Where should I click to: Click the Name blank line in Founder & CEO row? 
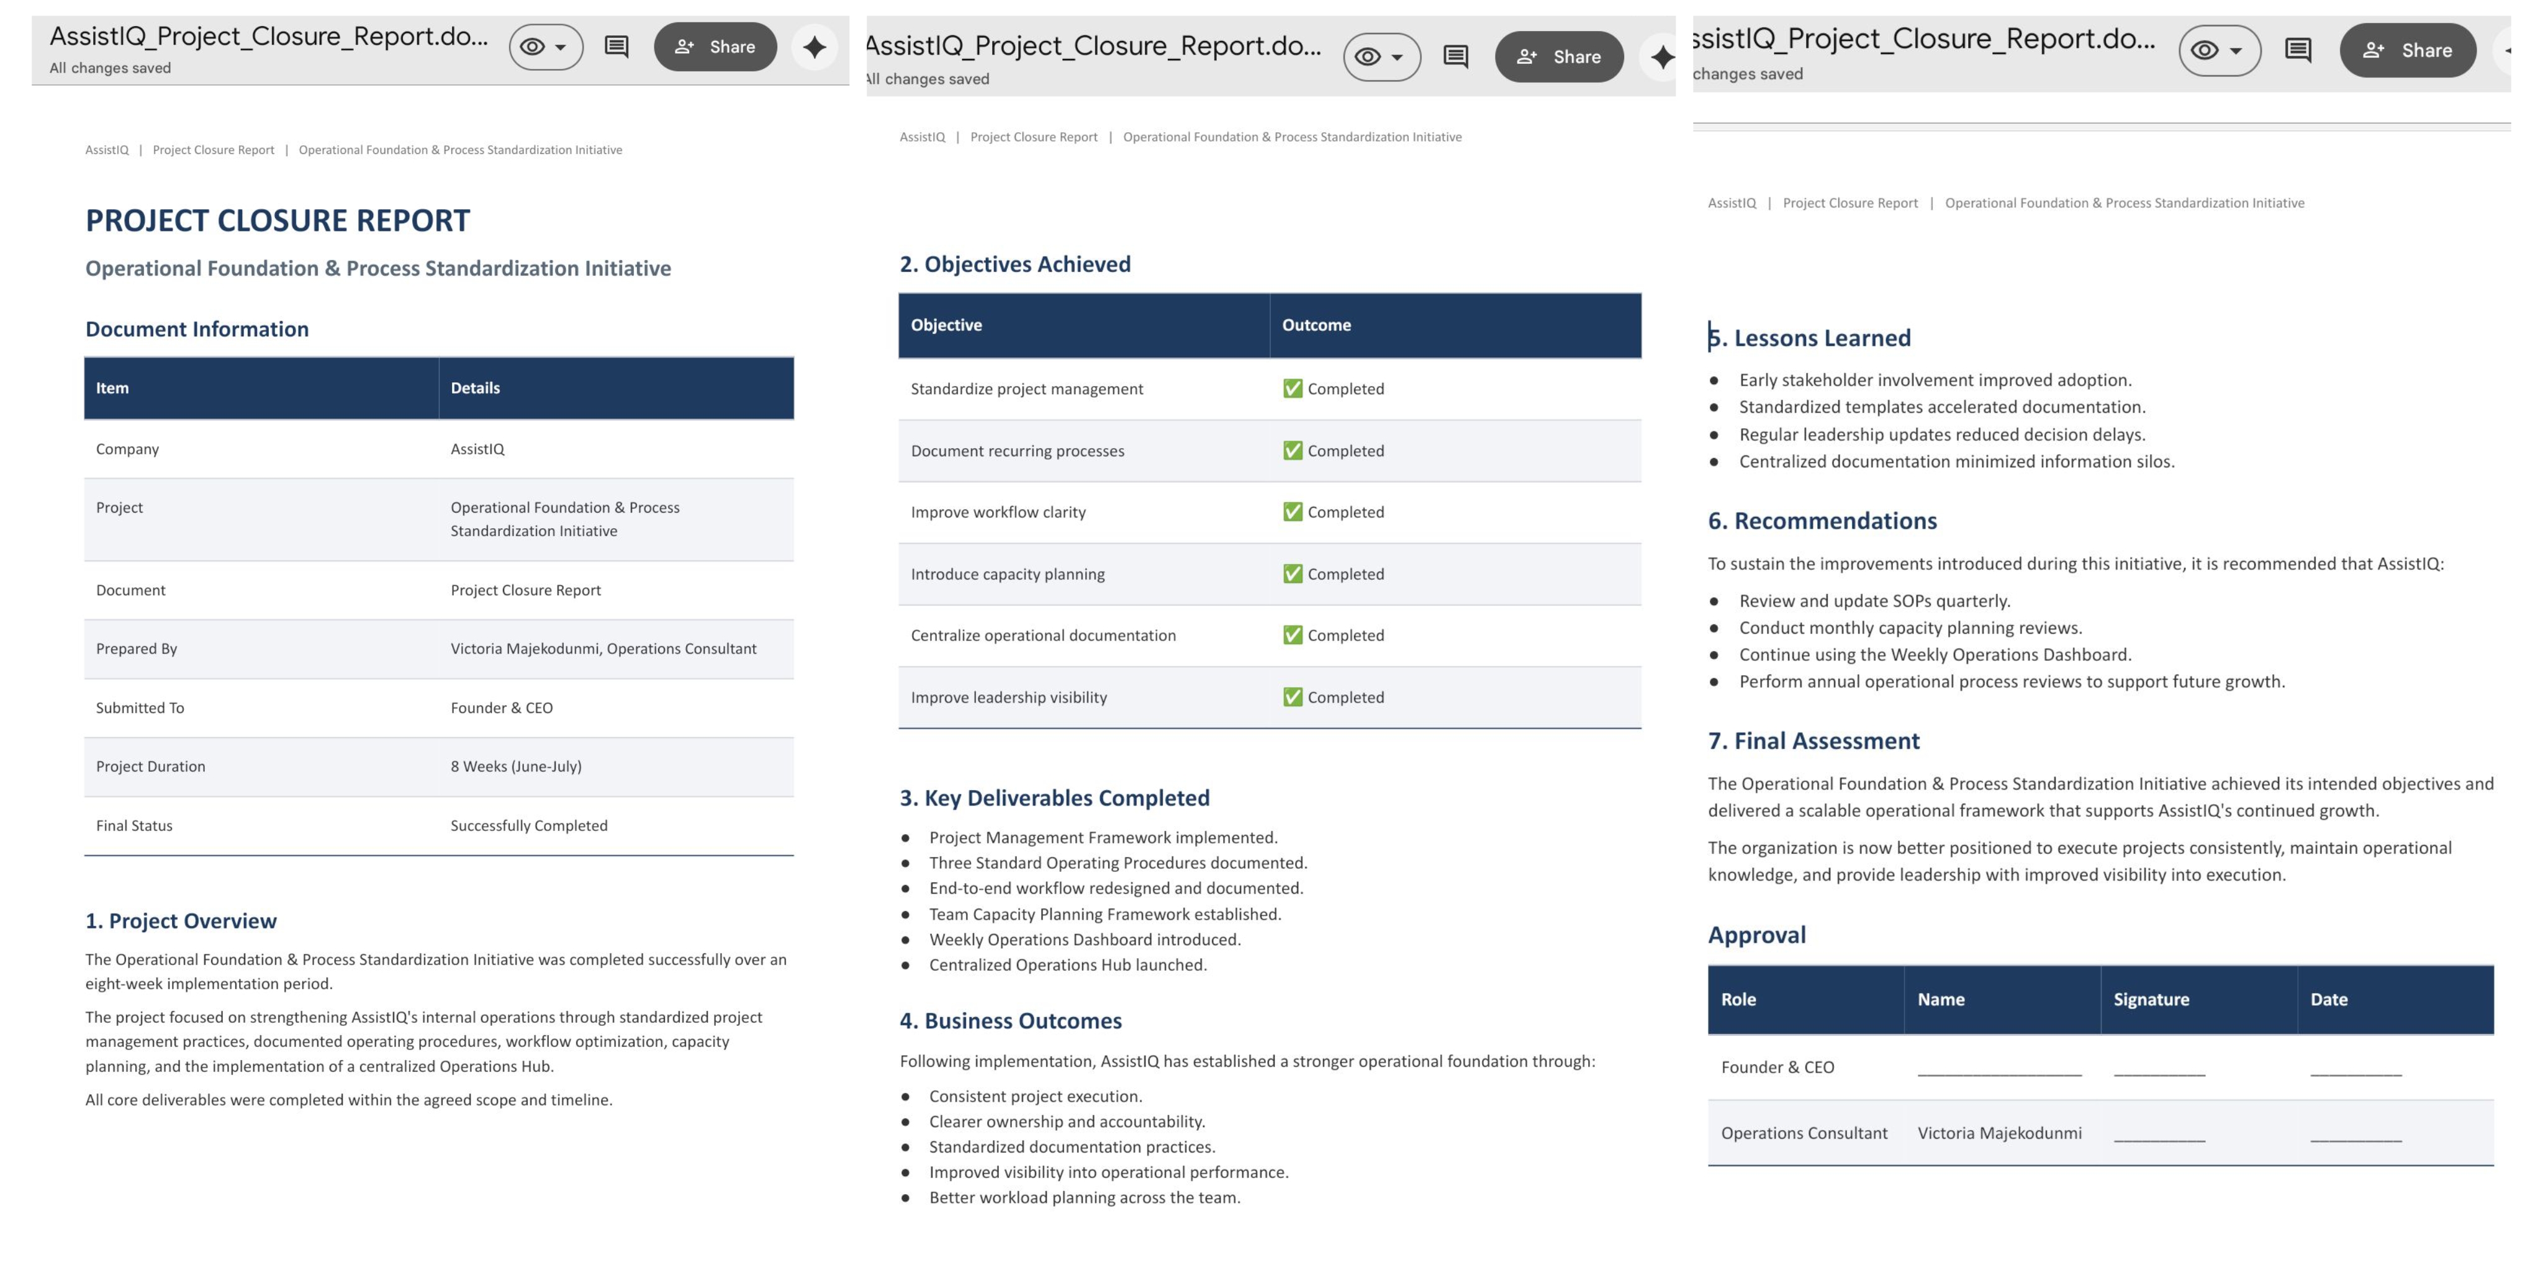1999,1074
